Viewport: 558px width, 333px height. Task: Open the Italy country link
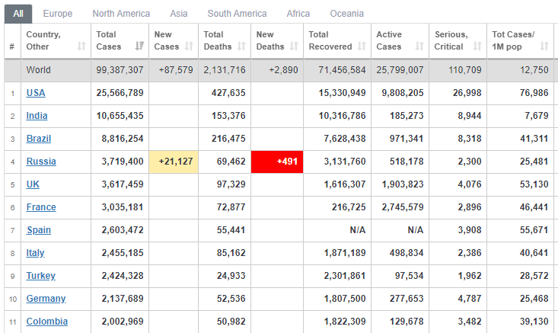pyautogui.click(x=35, y=253)
